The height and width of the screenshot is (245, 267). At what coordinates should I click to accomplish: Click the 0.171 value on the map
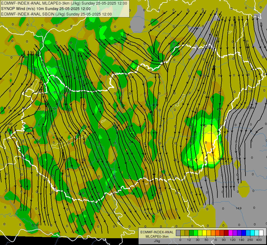click(x=249, y=91)
